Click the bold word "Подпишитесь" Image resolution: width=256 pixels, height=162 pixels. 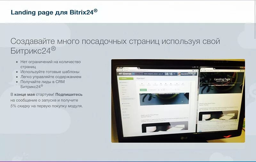pos(69,95)
